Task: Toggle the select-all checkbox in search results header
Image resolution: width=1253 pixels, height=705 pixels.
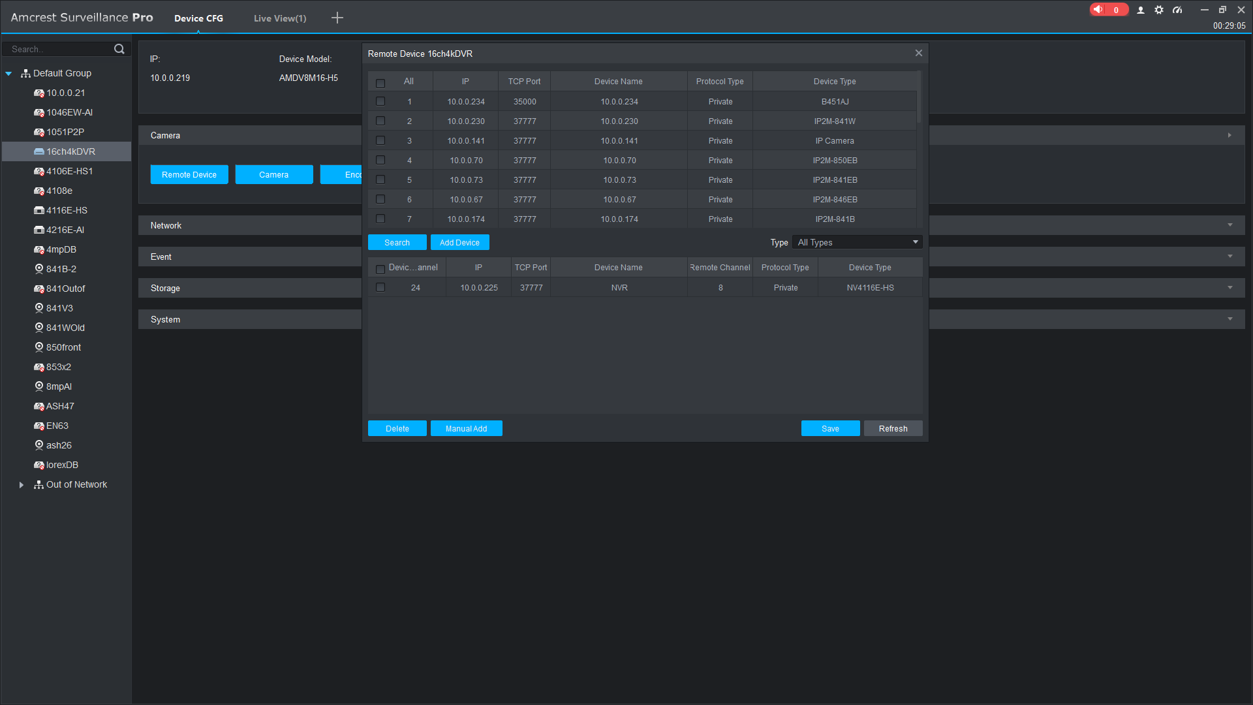Action: 380,83
